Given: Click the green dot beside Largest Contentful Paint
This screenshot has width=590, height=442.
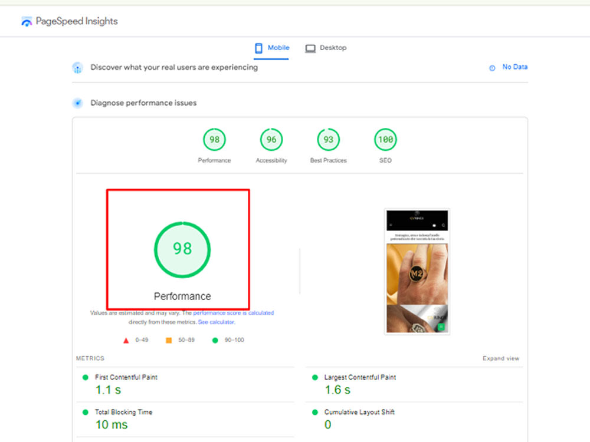Looking at the screenshot, I should (315, 377).
